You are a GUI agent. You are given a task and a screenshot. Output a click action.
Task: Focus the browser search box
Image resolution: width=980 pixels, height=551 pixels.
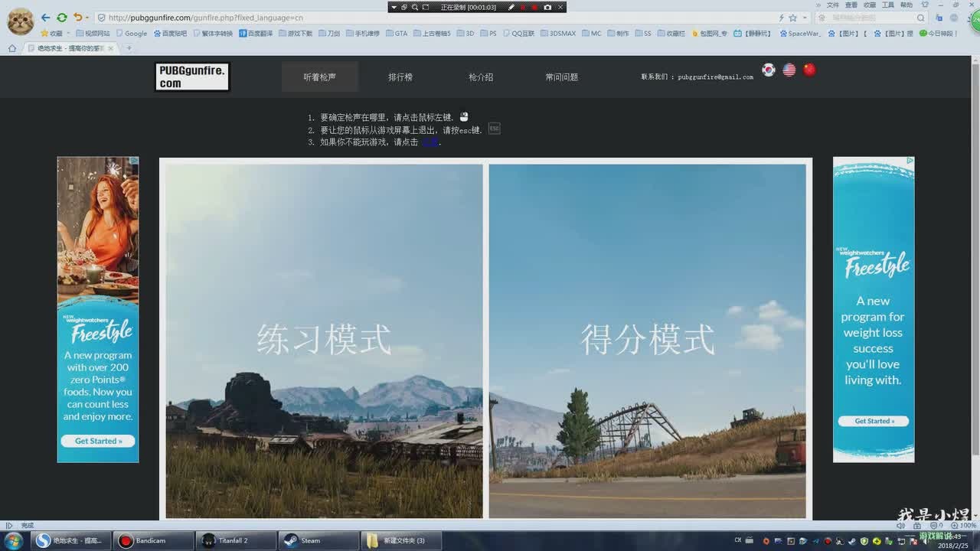pos(873,18)
